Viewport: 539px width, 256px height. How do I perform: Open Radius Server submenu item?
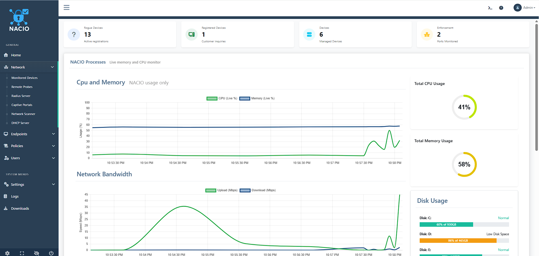21,96
